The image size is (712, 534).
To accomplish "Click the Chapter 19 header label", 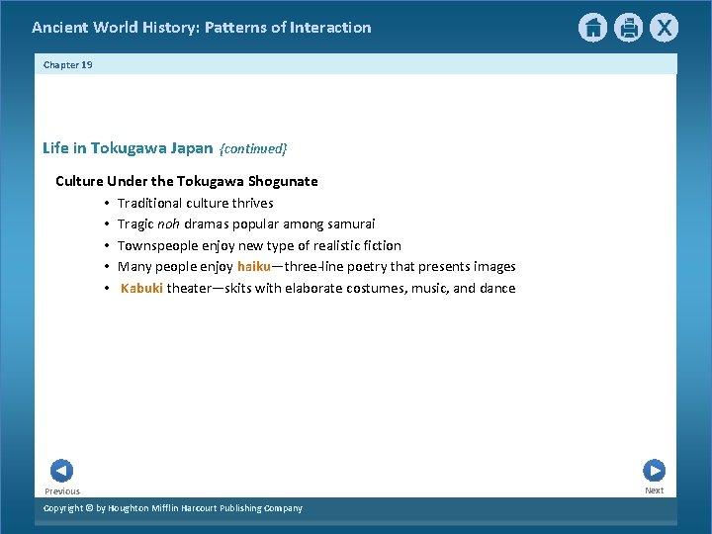I will 67,65.
